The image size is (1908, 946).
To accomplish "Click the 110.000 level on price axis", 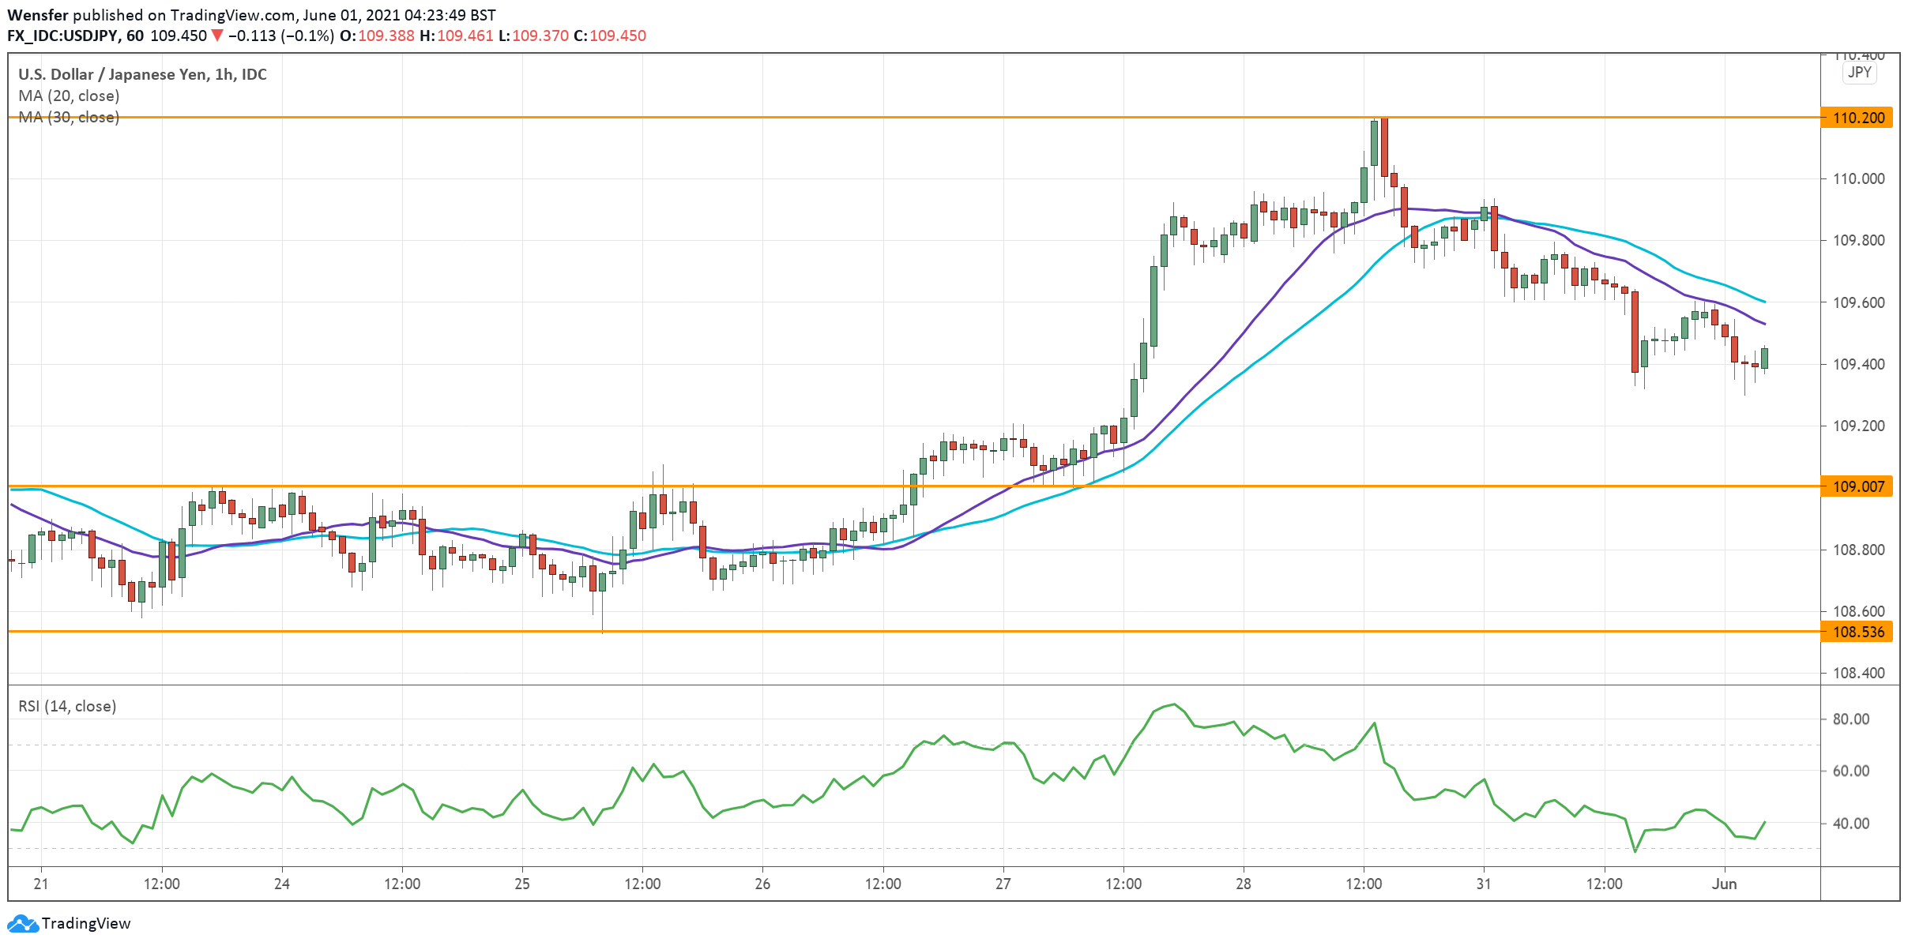I will (1858, 178).
